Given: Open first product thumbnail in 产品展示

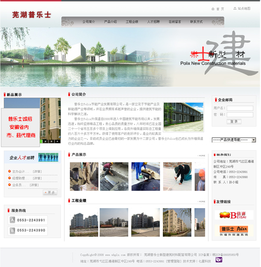Looking at the screenshot, I should [84, 176].
